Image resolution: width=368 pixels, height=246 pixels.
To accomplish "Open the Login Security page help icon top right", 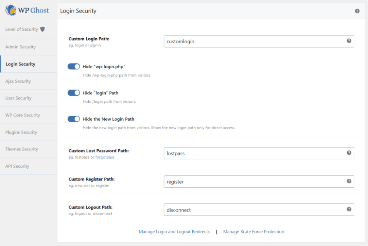I will (357, 11).
